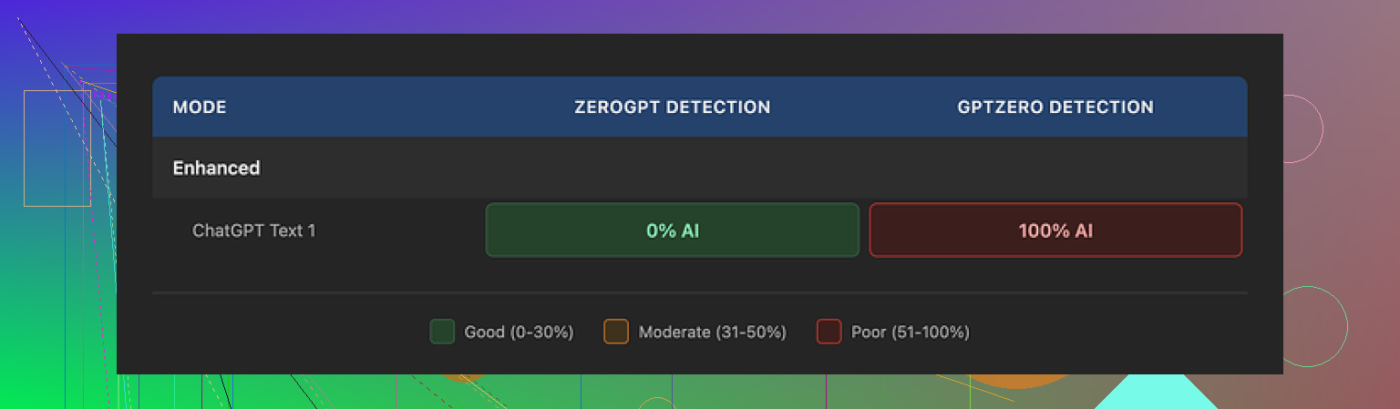Click the orange circle below the panel's right side
This screenshot has width=1400, height=409.
(x=1021, y=381)
